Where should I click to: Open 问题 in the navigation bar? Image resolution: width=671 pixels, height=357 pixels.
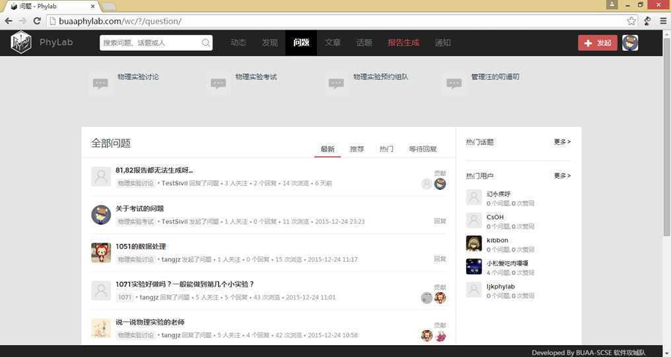click(301, 42)
